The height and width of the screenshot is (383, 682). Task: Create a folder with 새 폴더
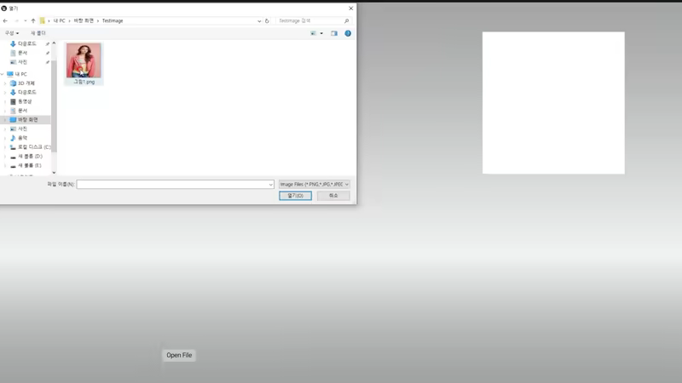click(x=38, y=33)
